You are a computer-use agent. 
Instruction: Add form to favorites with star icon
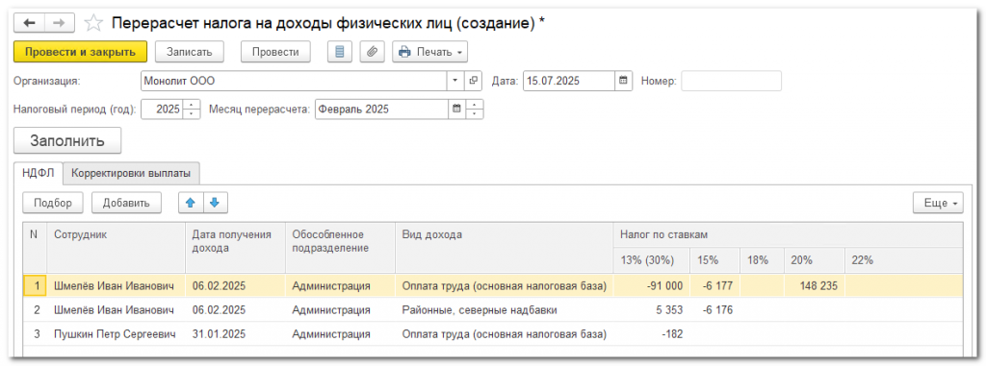point(93,24)
